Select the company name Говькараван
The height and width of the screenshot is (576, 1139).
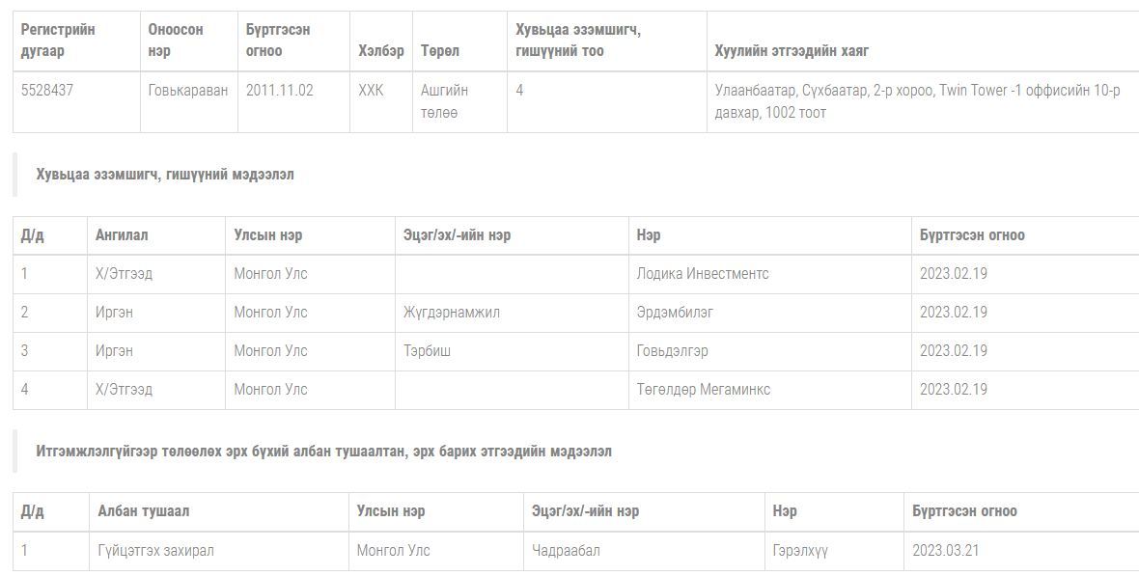click(x=188, y=91)
